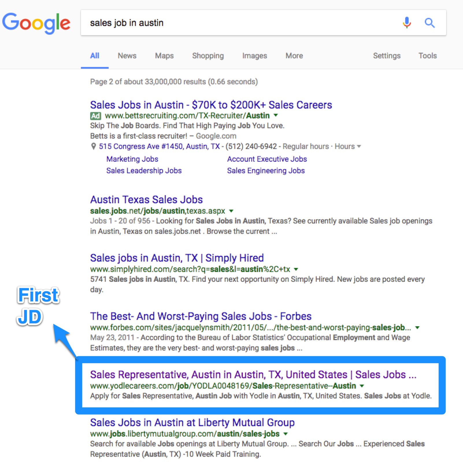The width and height of the screenshot is (463, 466).
Task: Expand the libertymutualgroup.com URL arrow
Action: click(x=286, y=434)
